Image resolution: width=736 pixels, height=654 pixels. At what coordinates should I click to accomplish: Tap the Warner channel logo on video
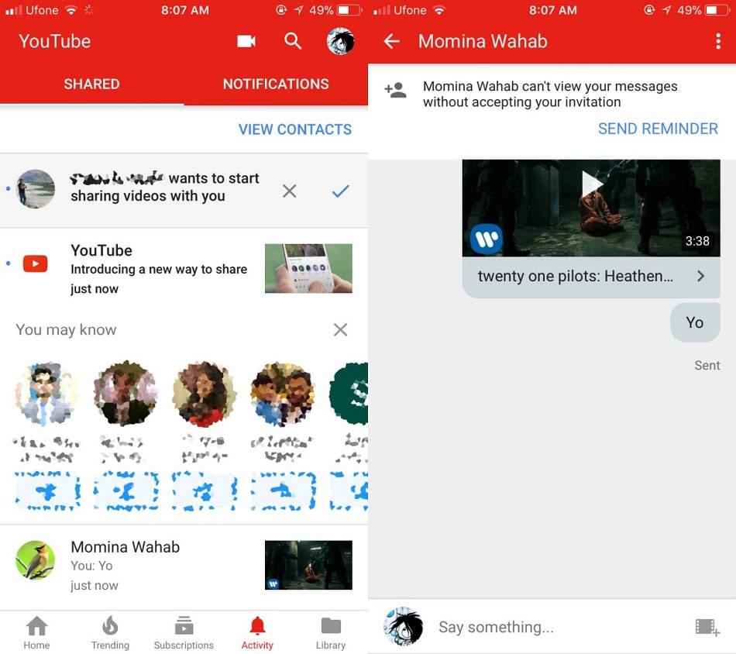tap(487, 239)
